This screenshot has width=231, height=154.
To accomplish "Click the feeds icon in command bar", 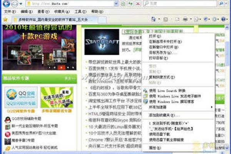I will (166, 19).
